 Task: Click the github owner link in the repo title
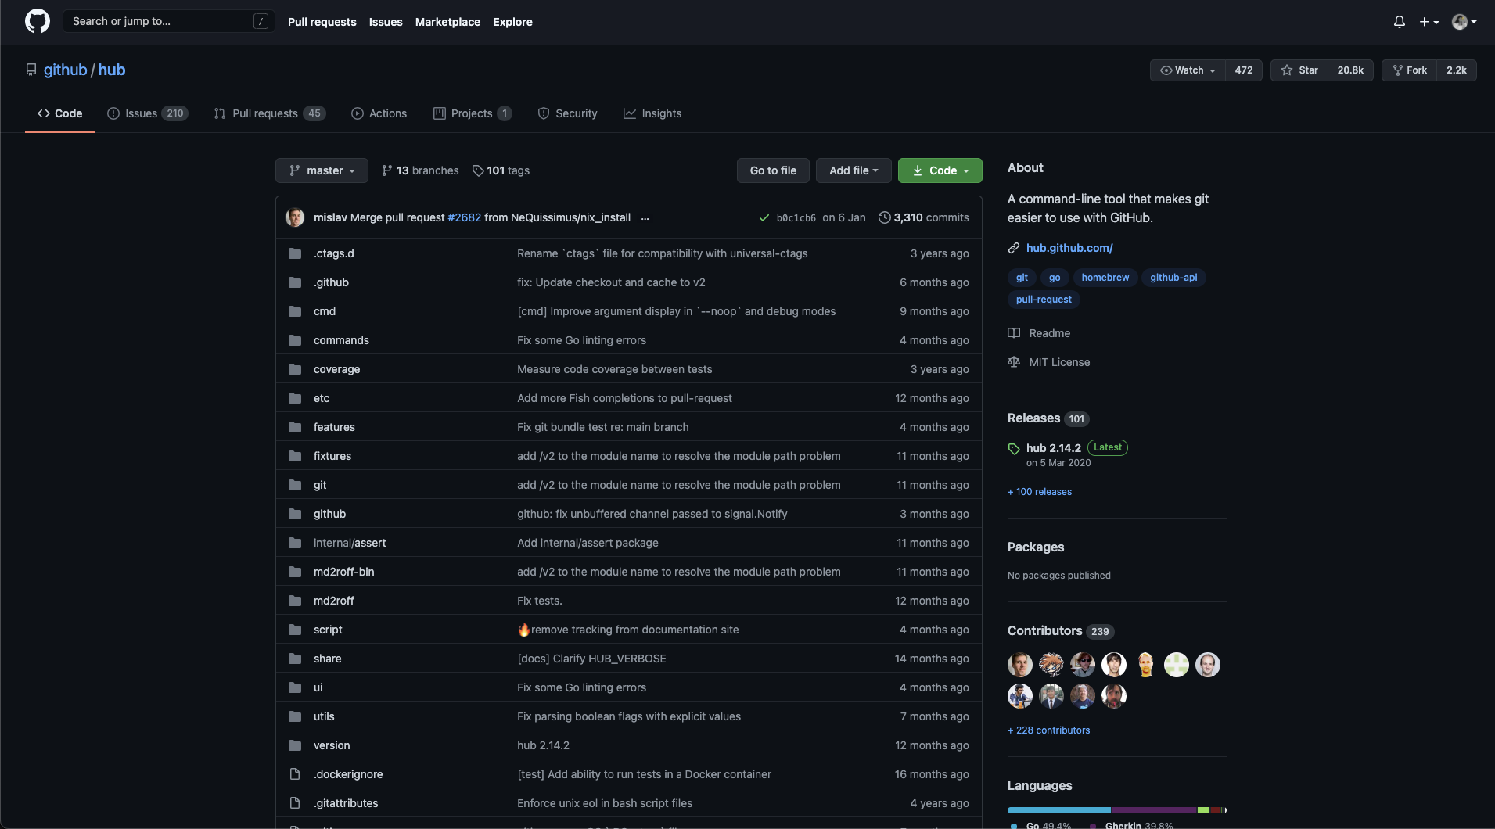tap(65, 70)
